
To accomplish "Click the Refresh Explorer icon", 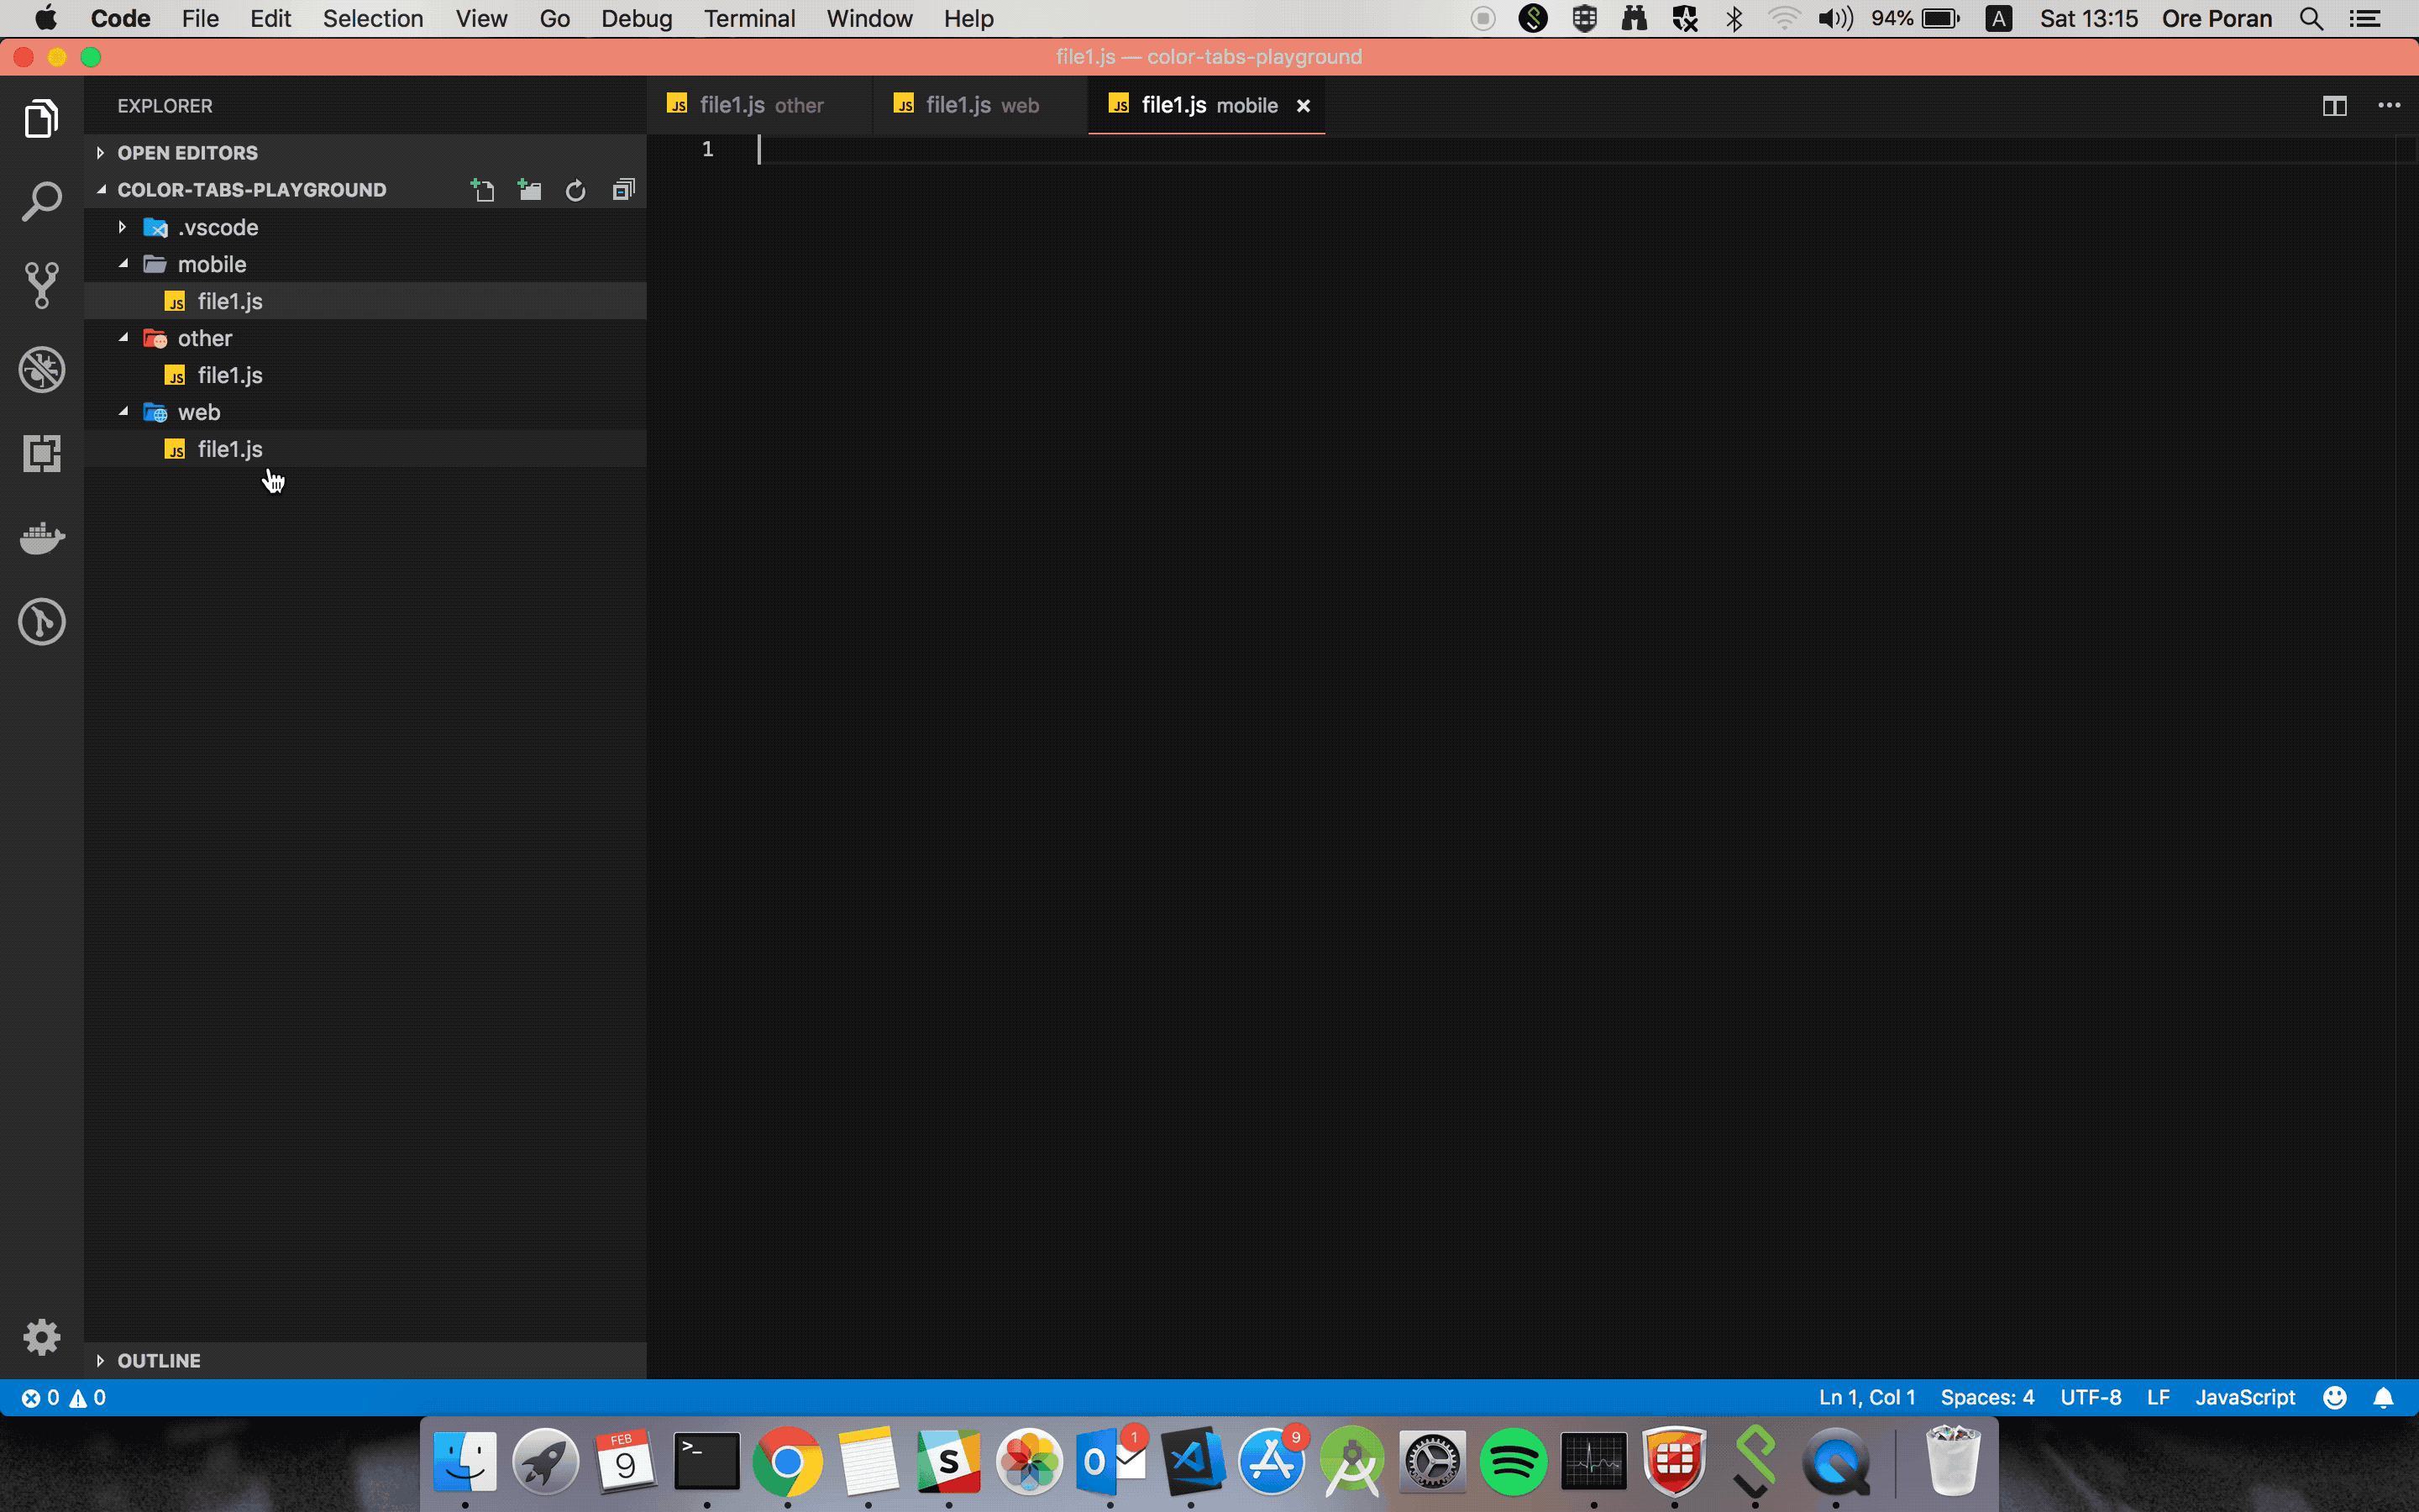I will click(x=575, y=190).
